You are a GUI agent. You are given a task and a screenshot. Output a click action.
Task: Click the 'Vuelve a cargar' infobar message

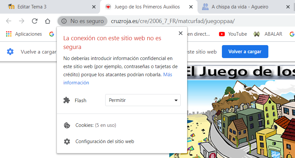[x=38, y=52]
